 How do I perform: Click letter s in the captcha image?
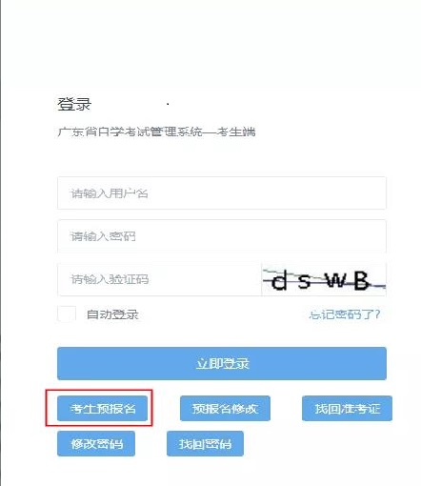point(304,281)
